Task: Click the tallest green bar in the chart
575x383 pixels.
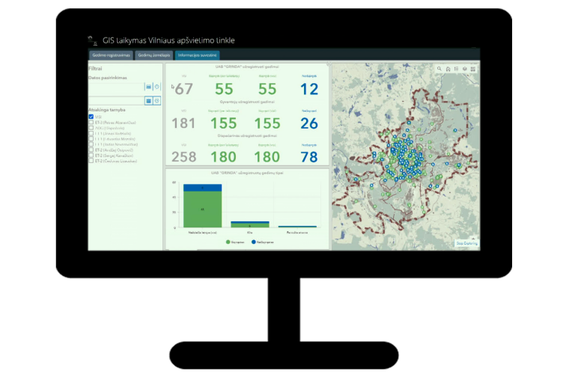Action: 202,209
